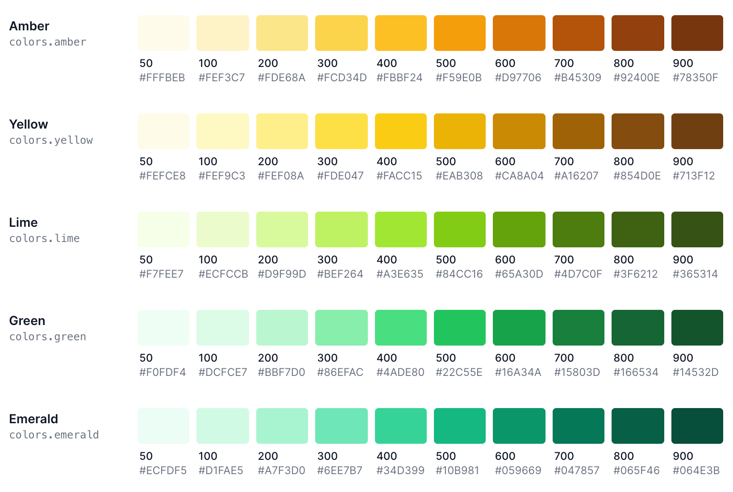Select Emerald 500 swatch #10B981
733x492 pixels.
(x=460, y=426)
